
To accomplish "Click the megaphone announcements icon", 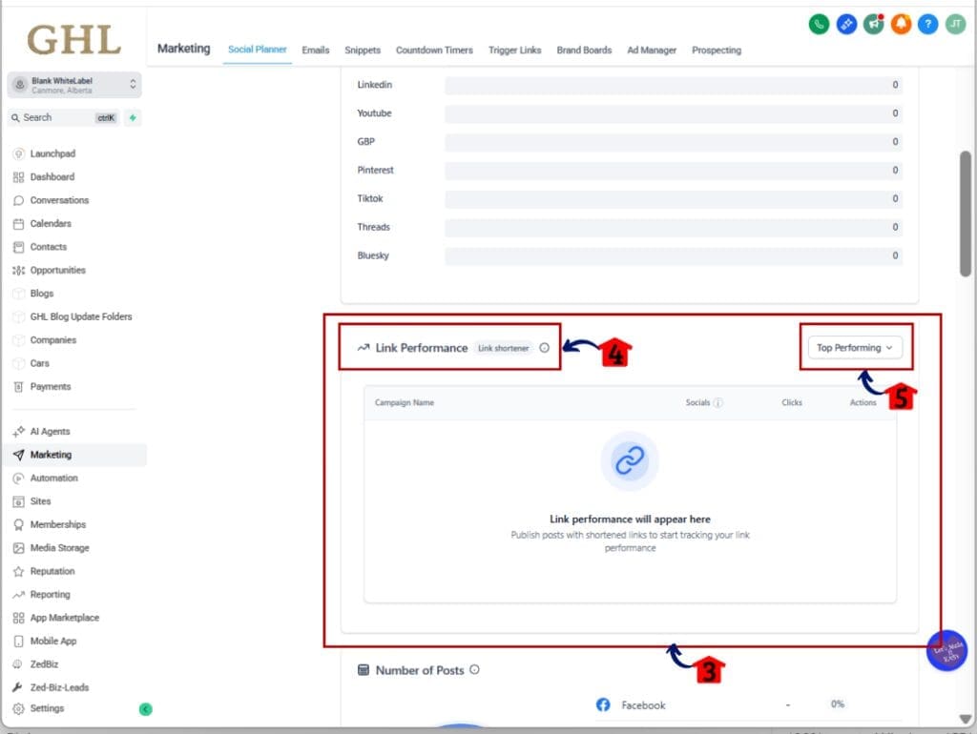I will [873, 25].
